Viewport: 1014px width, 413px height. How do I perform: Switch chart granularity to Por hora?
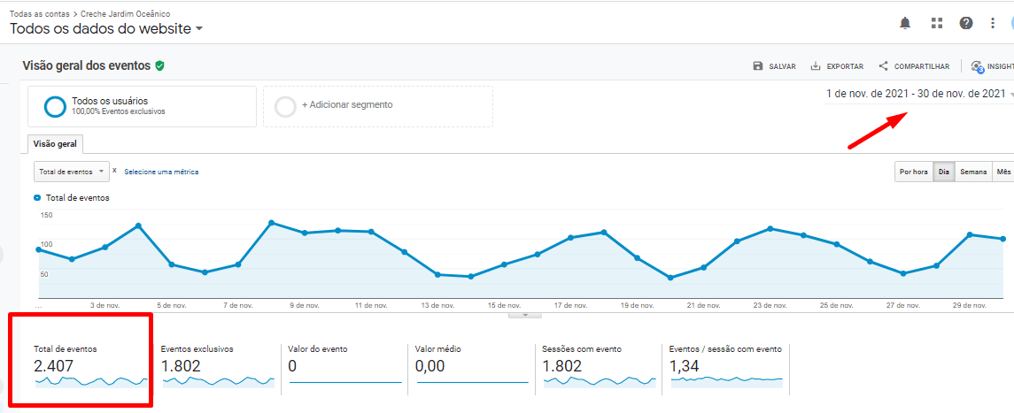(913, 172)
